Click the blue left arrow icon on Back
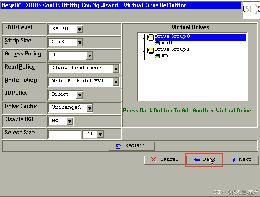 (197, 160)
